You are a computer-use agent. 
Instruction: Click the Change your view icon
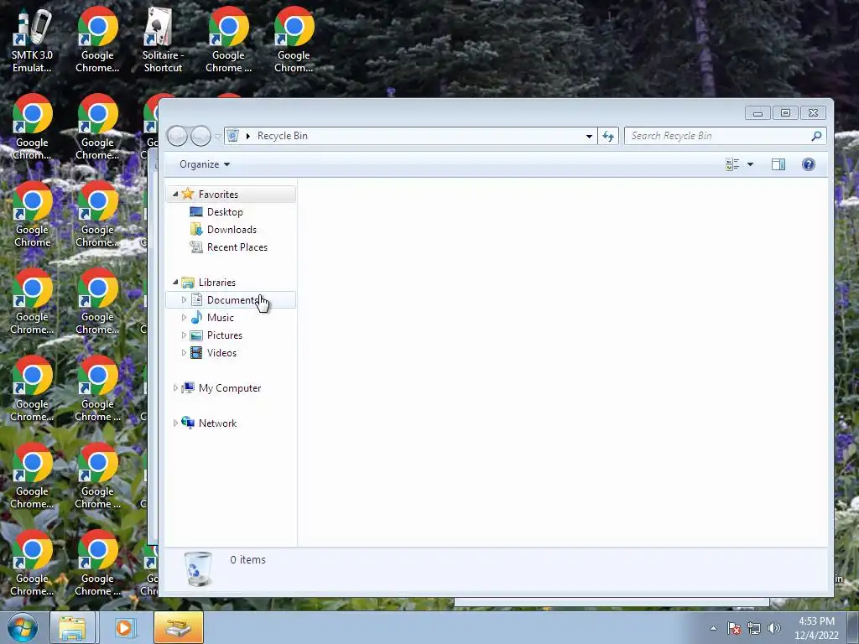pos(732,164)
